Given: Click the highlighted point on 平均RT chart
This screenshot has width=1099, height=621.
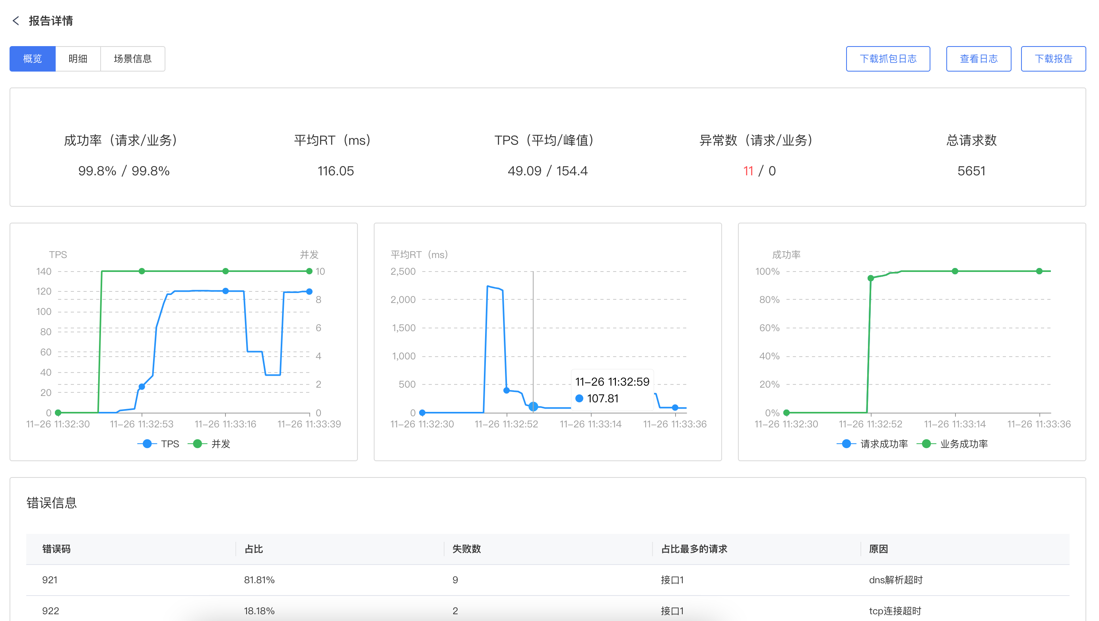Looking at the screenshot, I should pyautogui.click(x=533, y=406).
